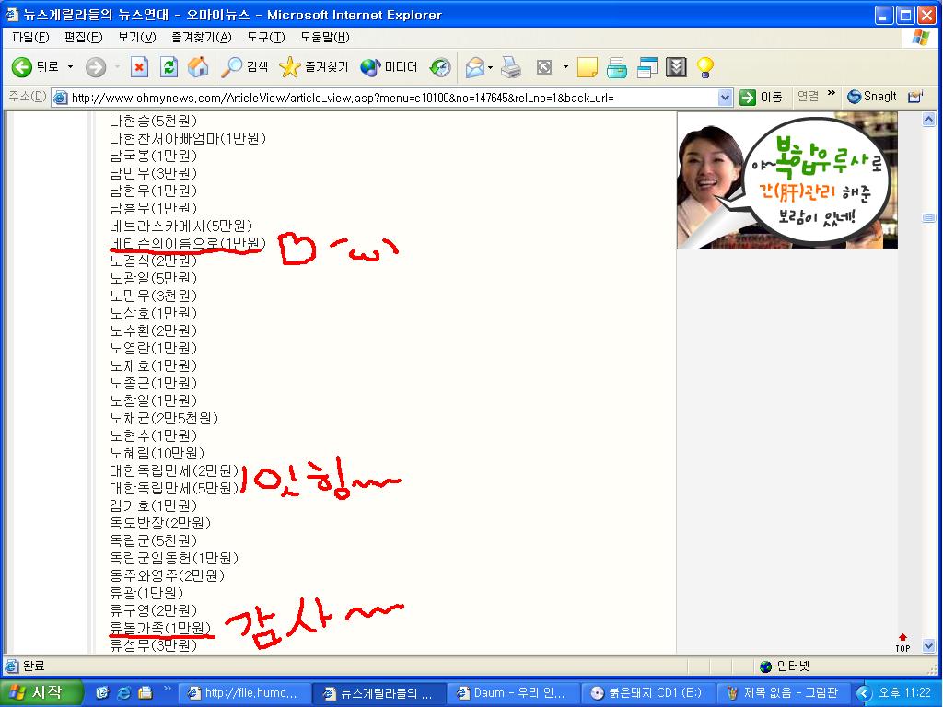Image resolution: width=943 pixels, height=707 pixels.
Task: Open the 편집(E) menu
Action: (x=84, y=37)
